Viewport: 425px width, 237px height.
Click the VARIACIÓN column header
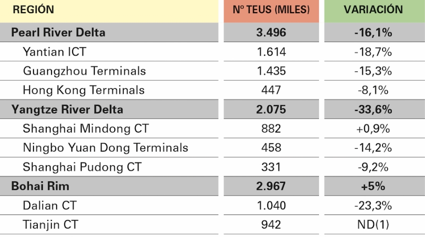tap(373, 9)
